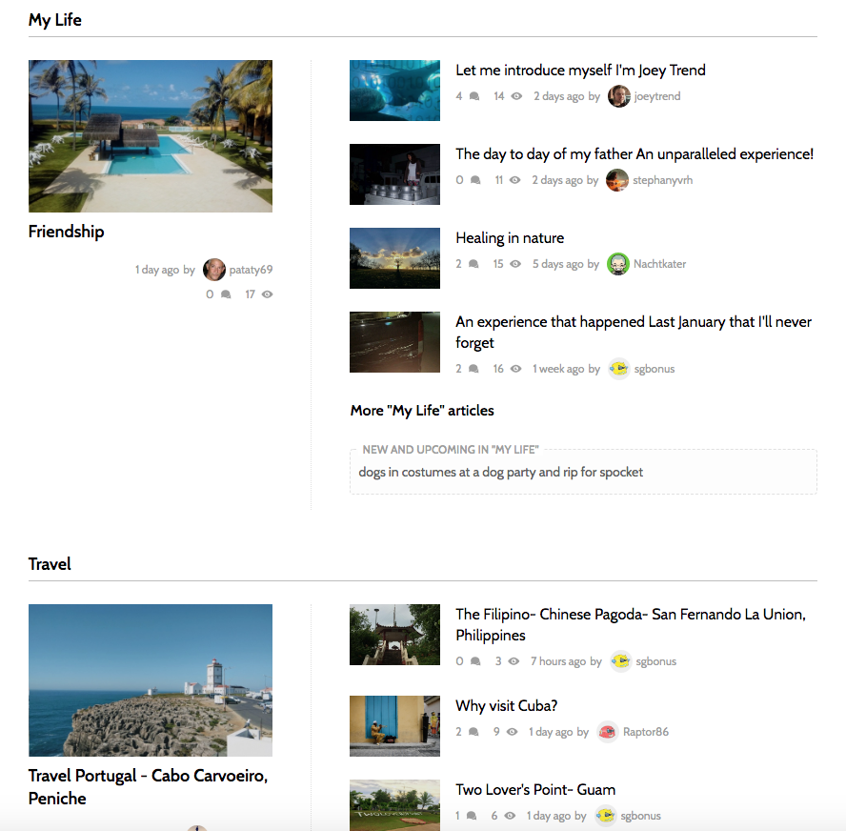Click pataty69's avatar under Friendship

click(213, 270)
